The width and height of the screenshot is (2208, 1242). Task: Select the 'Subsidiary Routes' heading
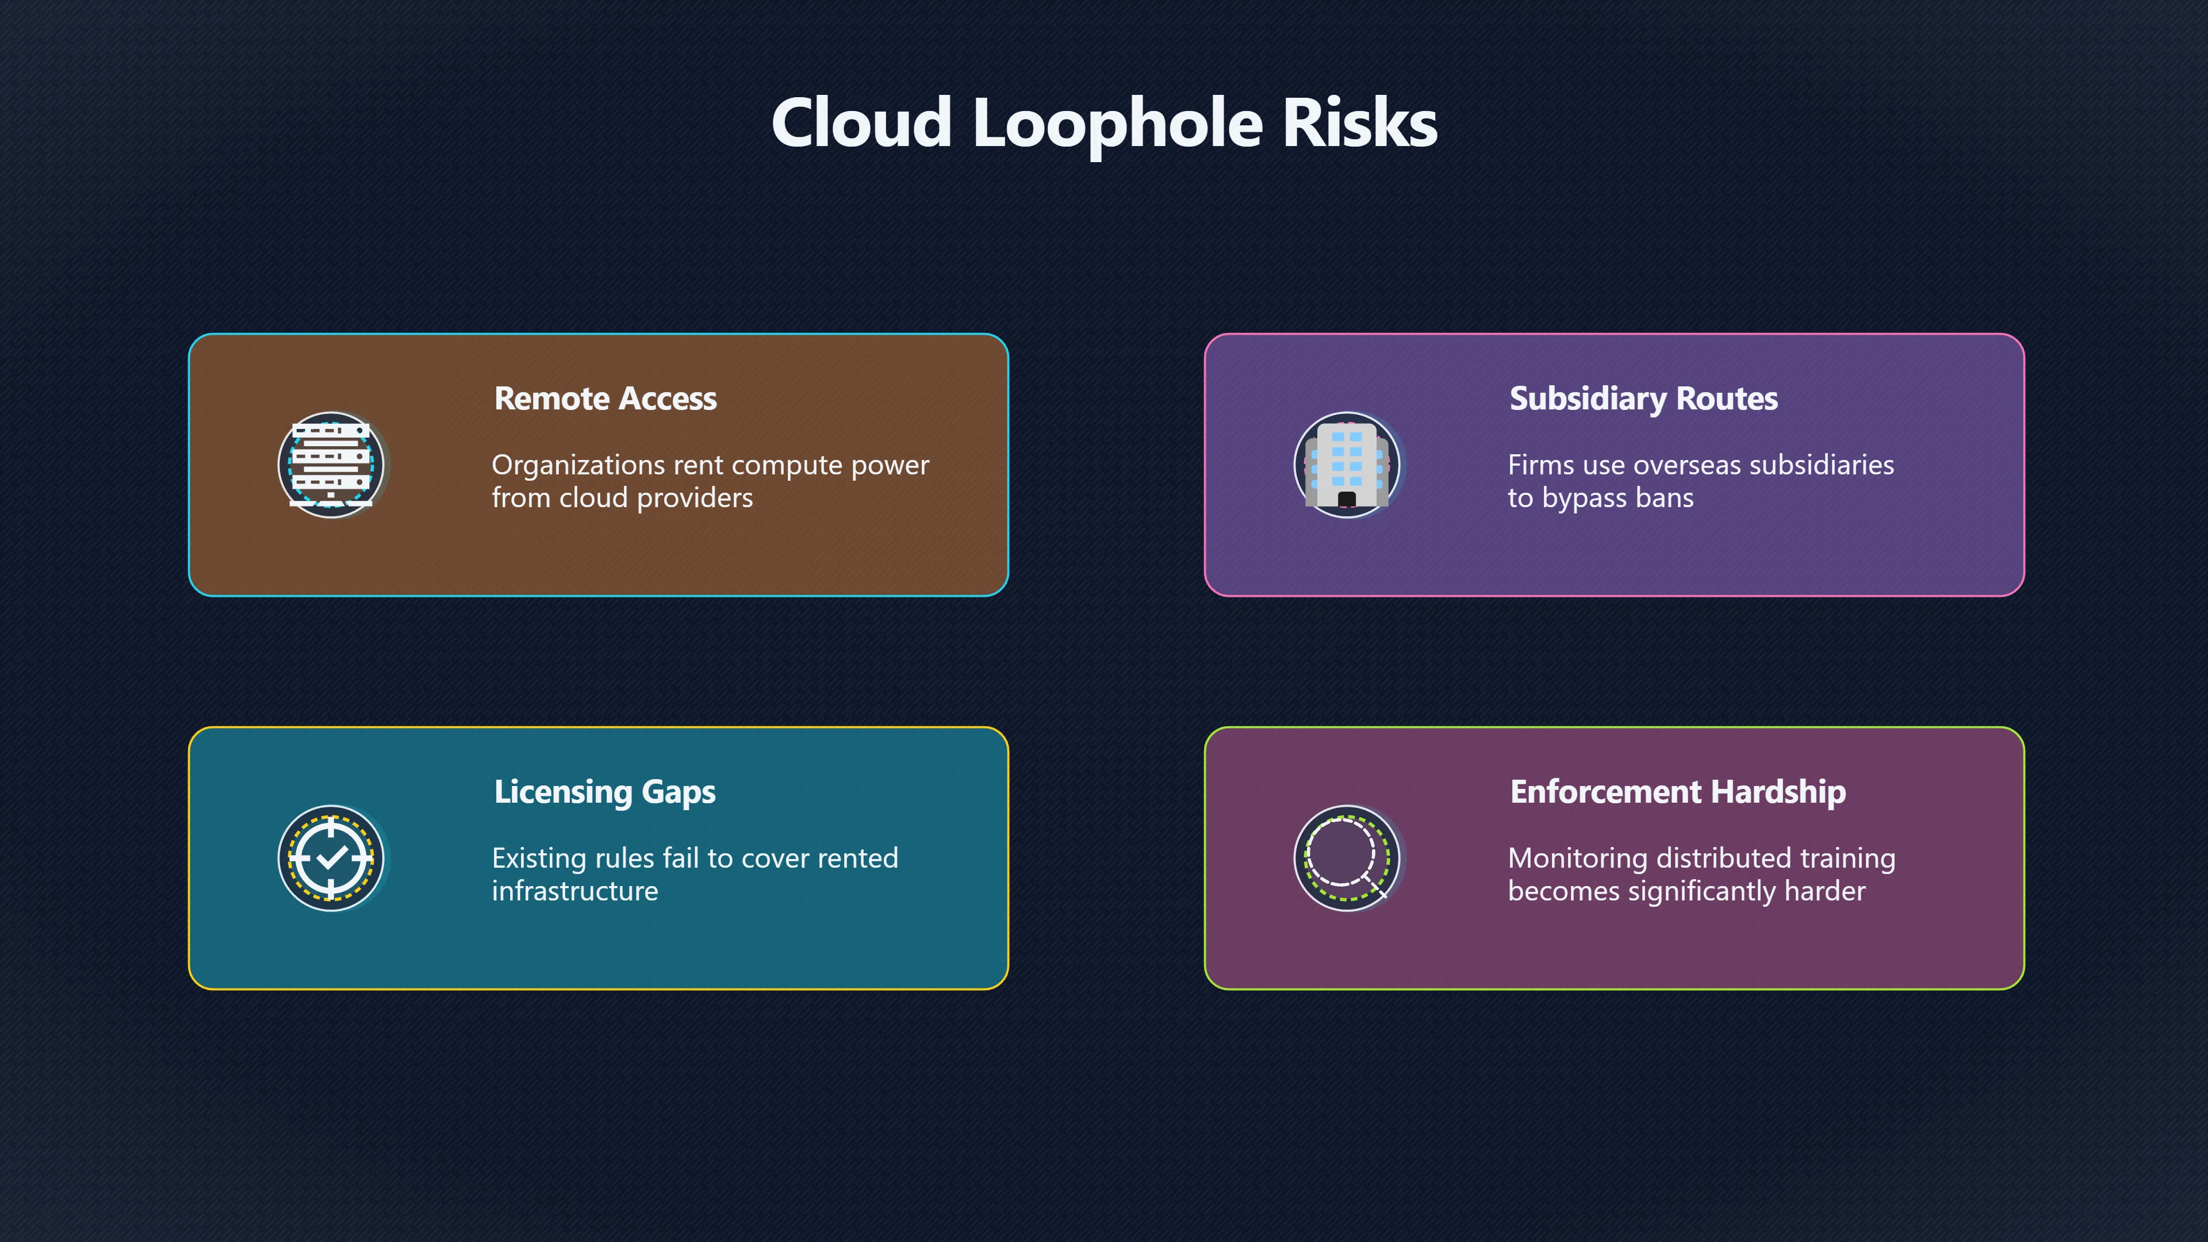(1643, 398)
